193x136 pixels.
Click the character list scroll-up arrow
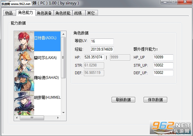[63, 34]
